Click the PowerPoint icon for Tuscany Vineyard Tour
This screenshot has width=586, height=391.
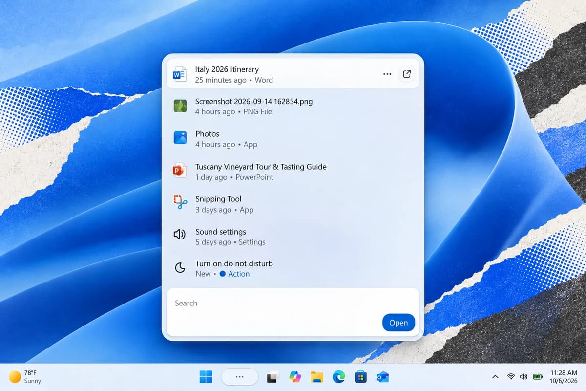pos(180,171)
